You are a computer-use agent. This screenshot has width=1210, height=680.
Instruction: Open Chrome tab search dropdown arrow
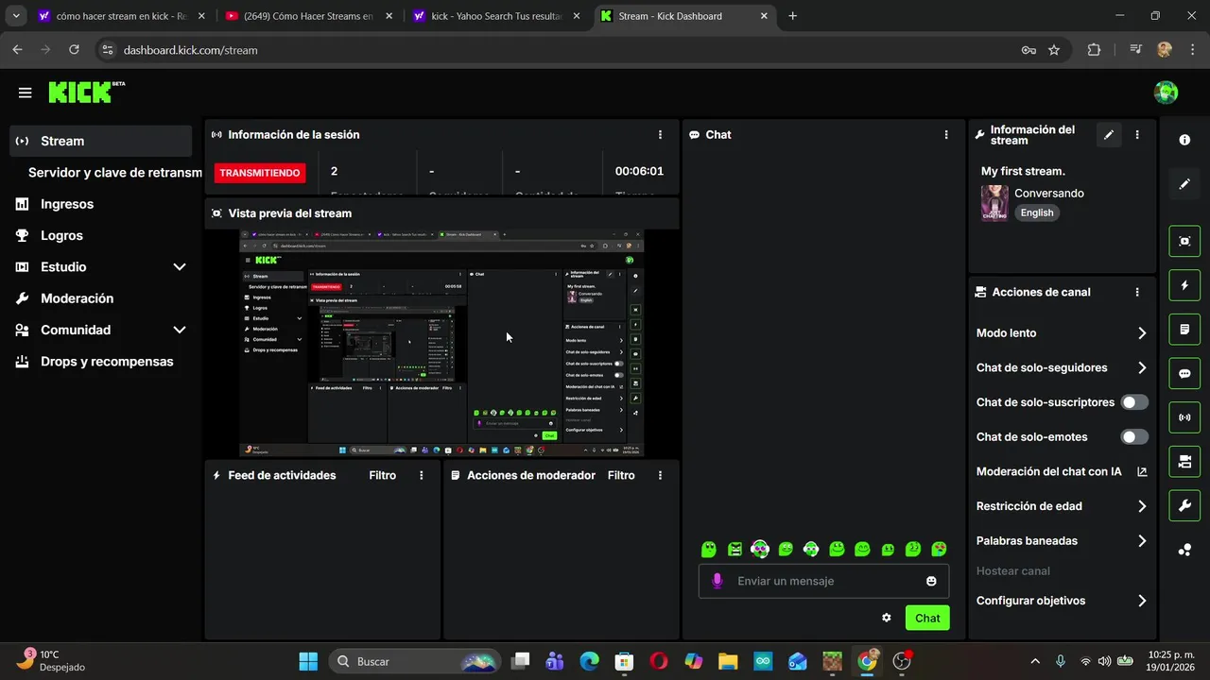pyautogui.click(x=16, y=16)
